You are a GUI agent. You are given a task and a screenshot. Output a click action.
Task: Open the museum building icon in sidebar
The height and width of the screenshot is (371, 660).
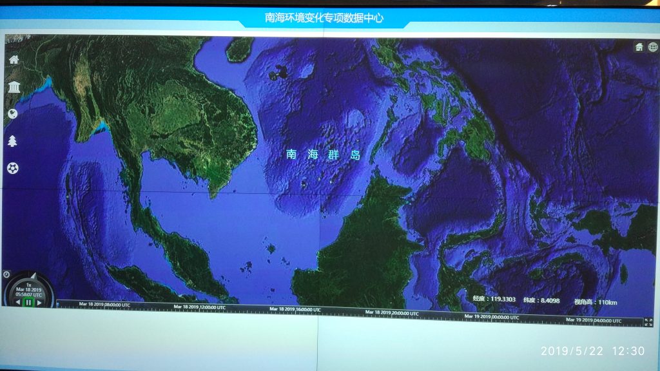(x=14, y=87)
